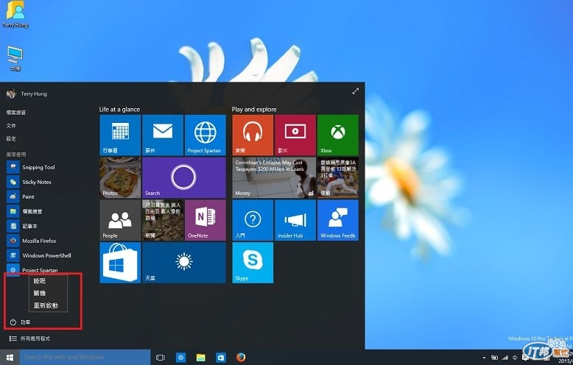This screenshot has width=573, height=365.
Task: Select Terry Hung desktop folder icon
Action: 15,15
